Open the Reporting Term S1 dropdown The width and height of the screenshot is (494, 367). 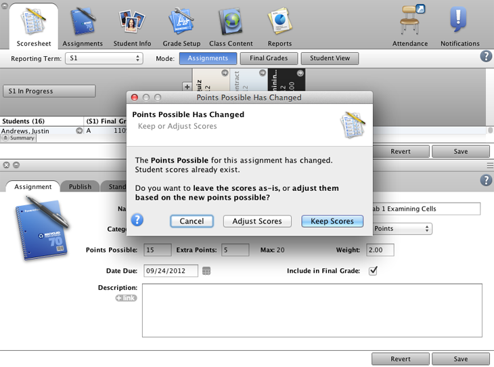104,59
